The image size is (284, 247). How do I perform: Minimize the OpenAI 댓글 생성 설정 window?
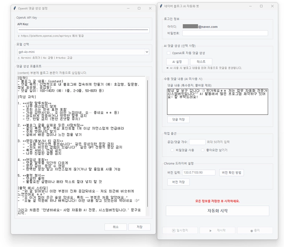[128, 8]
